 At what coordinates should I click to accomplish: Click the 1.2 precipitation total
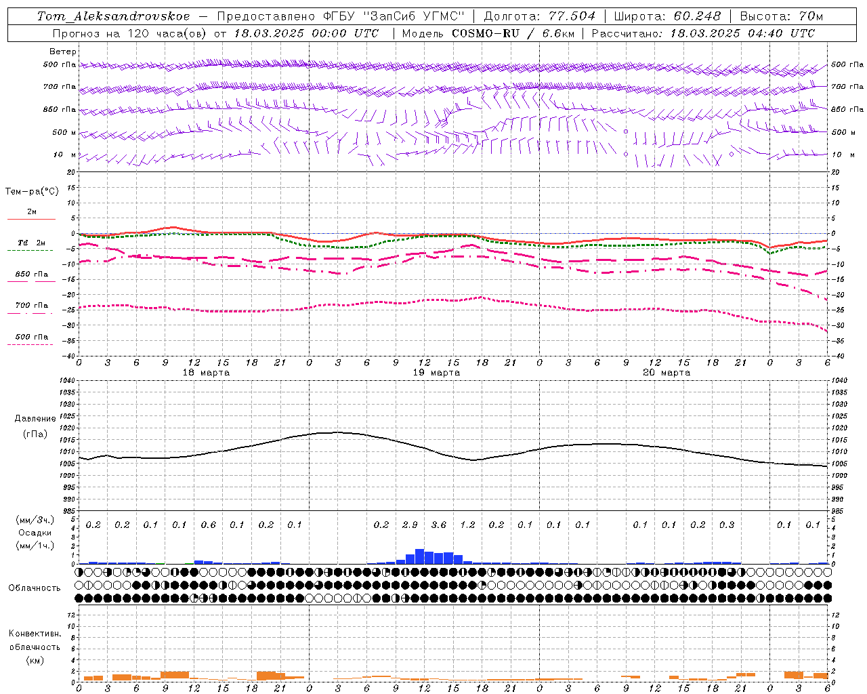(467, 525)
